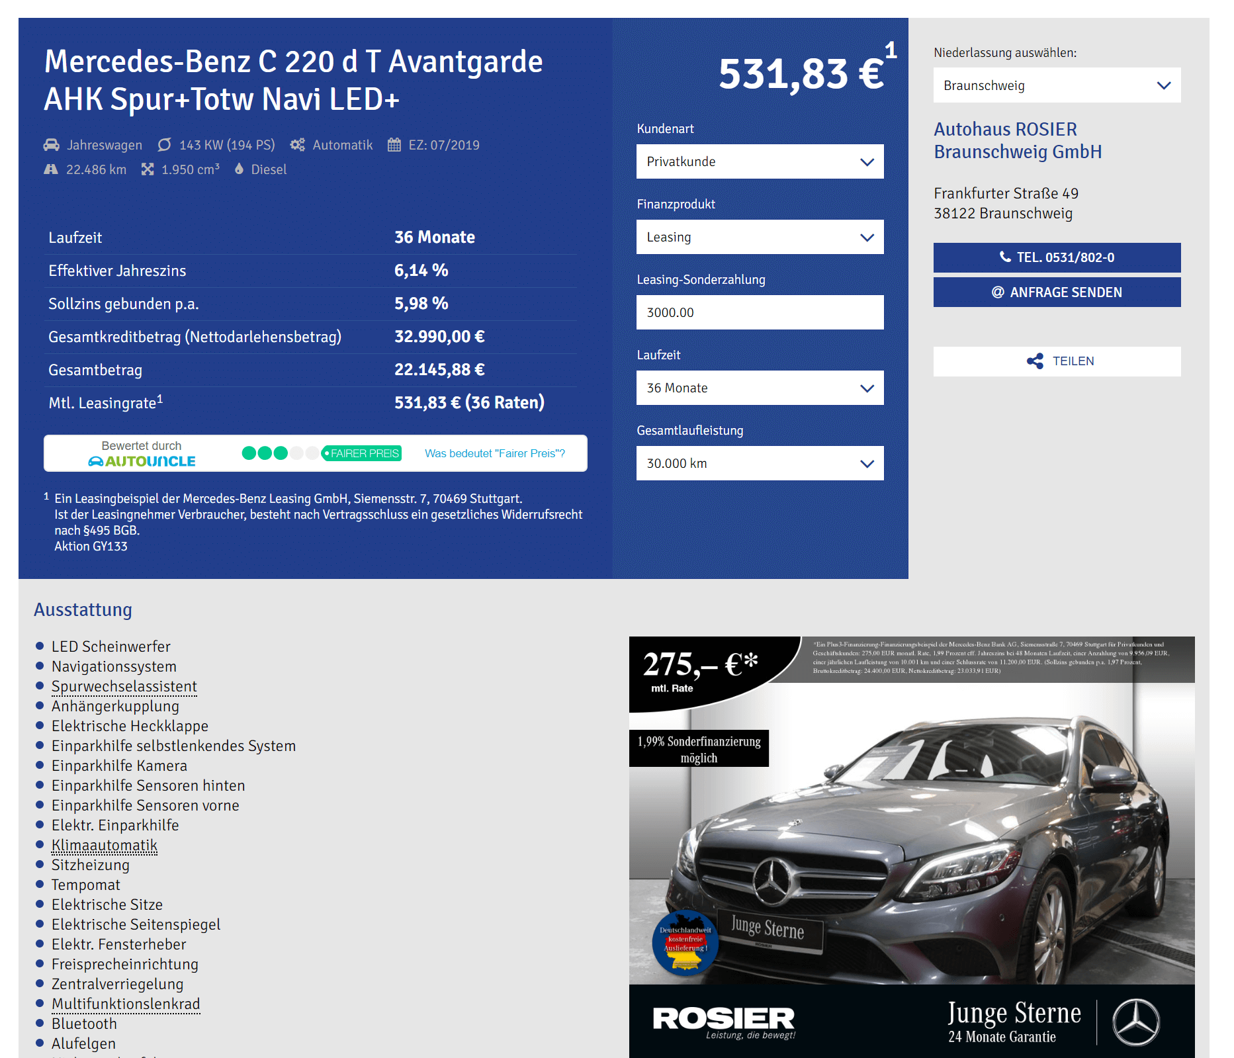Click the 1,99% Sonderfinanzierung möglich label
This screenshot has height=1058, width=1234.
[699, 749]
